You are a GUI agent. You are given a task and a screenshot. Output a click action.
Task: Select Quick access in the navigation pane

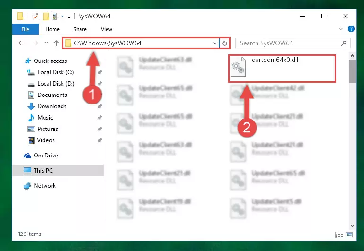50,61
